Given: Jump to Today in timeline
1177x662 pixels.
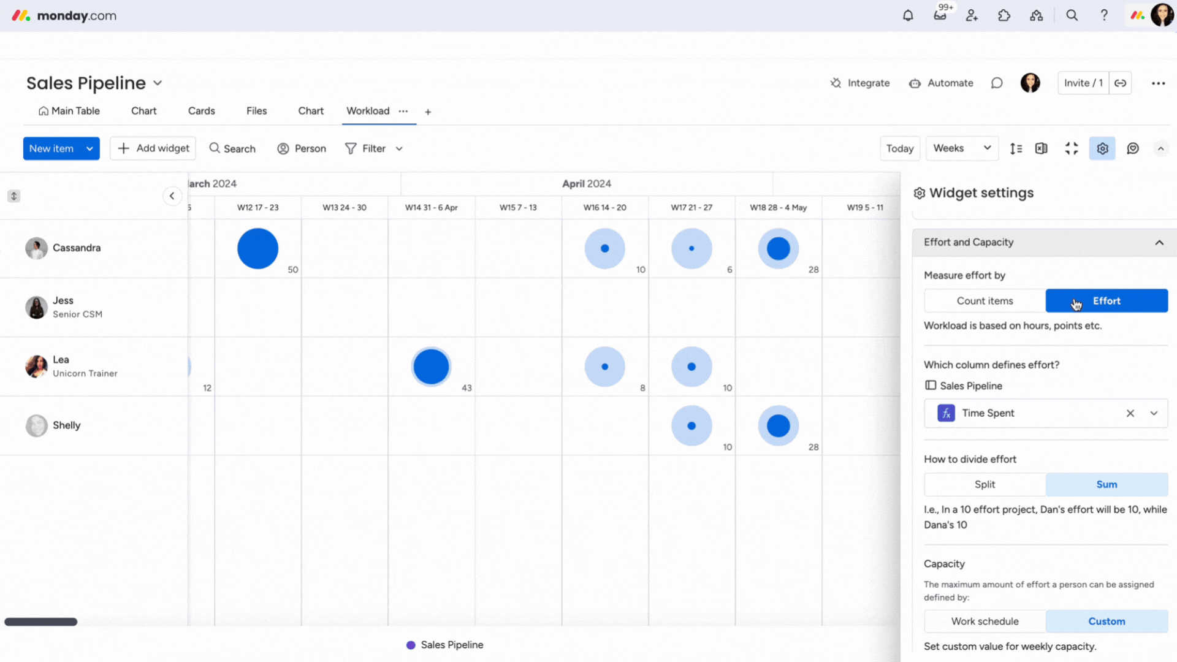Looking at the screenshot, I should (x=899, y=148).
